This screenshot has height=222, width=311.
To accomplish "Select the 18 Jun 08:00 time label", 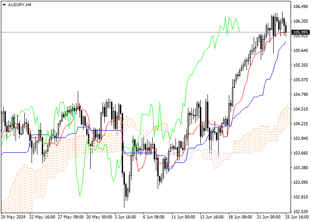I will pos(240,217).
